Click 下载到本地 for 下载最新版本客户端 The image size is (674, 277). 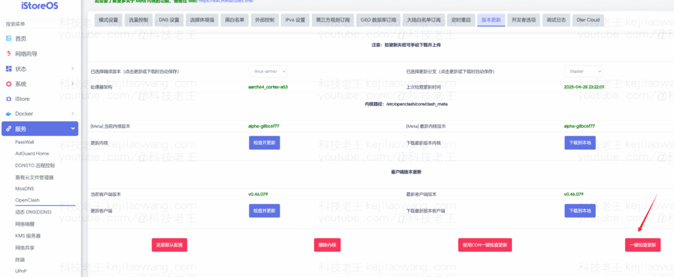point(580,211)
